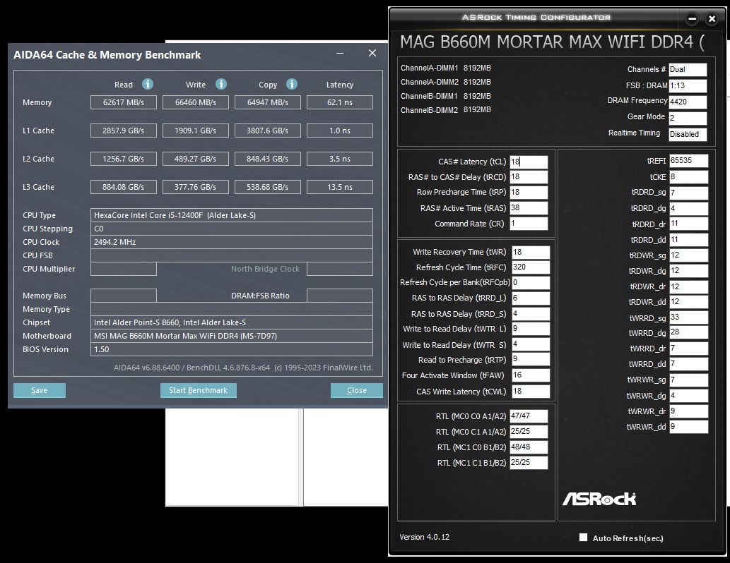730x563 pixels.
Task: Close the AIDA64 Cache & Memory Benchmark window
Action: click(x=372, y=53)
